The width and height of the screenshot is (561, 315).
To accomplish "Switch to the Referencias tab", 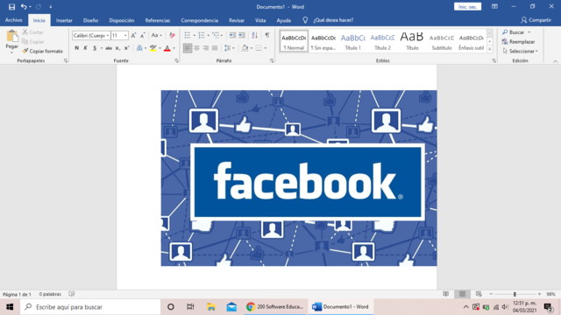I will pyautogui.click(x=158, y=20).
